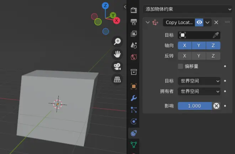Switch perspective/orthographic grid icon
This screenshot has width=235, height=154.
117,79
